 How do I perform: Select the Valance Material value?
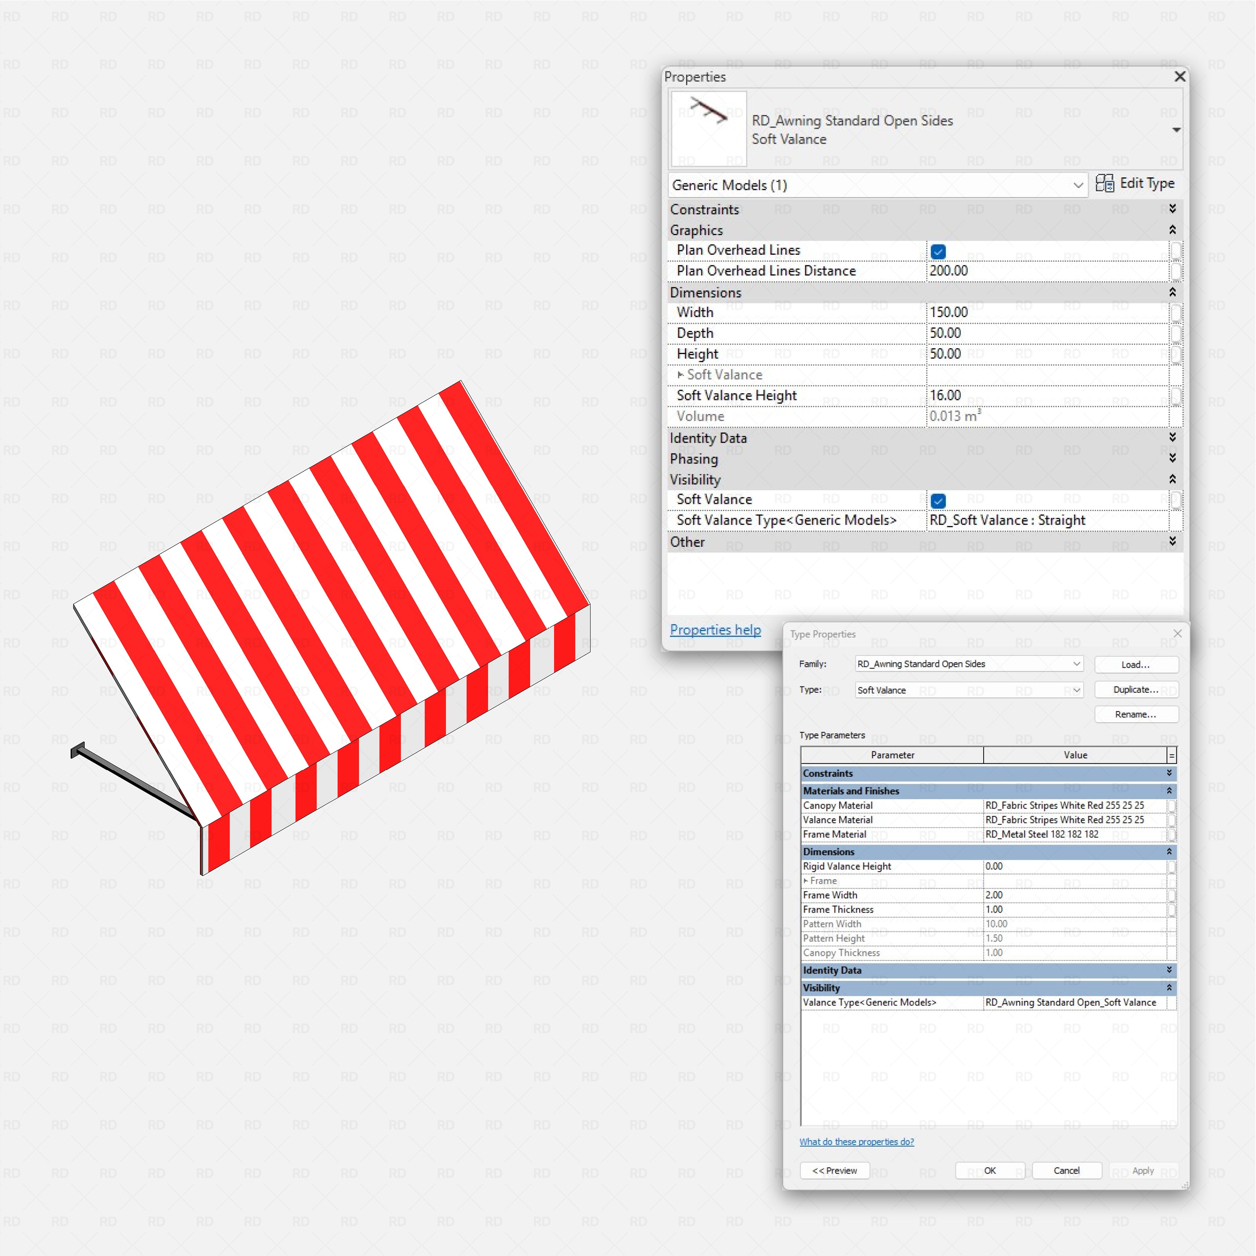[x=1075, y=820]
